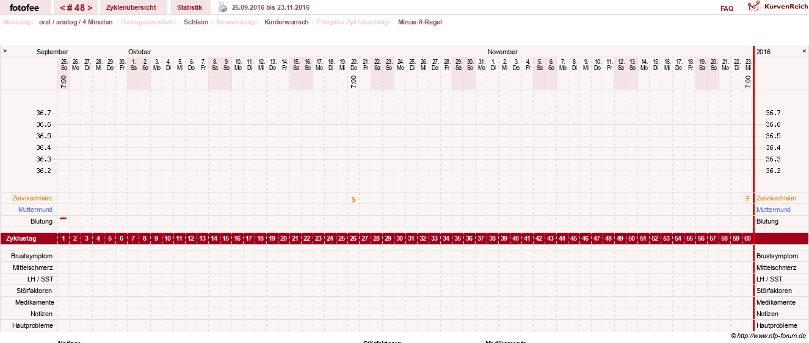Go to the next cycle with the right arrow beside # 48
Viewport: 809px width, 343px height.
click(90, 8)
